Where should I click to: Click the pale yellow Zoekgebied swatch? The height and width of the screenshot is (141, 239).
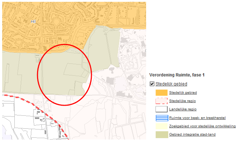tap(161, 126)
